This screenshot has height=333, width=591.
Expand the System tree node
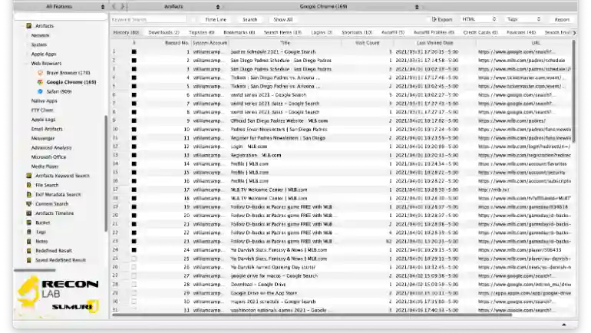tap(26, 45)
